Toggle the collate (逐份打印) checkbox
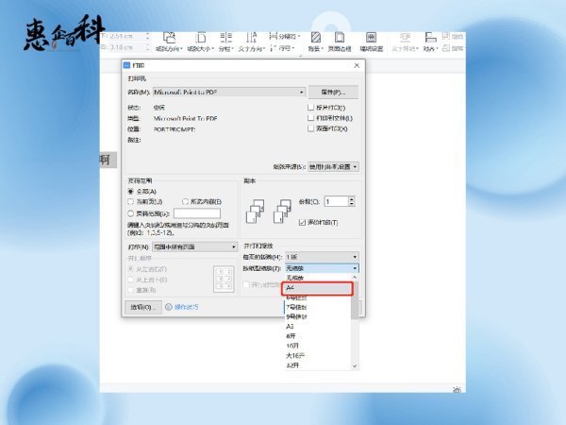 click(302, 222)
